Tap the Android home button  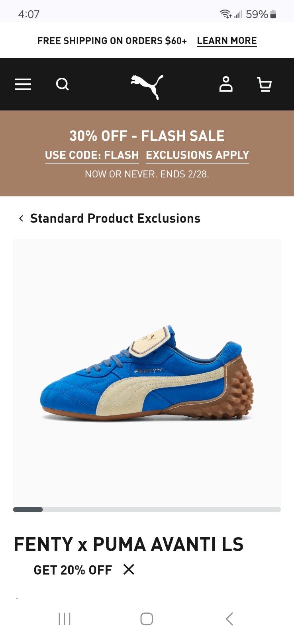point(147,619)
